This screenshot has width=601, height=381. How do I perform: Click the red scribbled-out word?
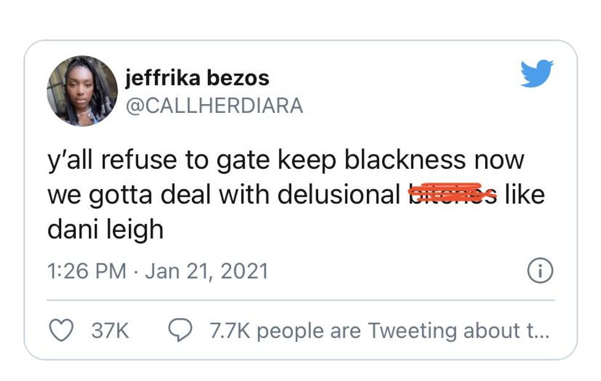pyautogui.click(x=452, y=195)
